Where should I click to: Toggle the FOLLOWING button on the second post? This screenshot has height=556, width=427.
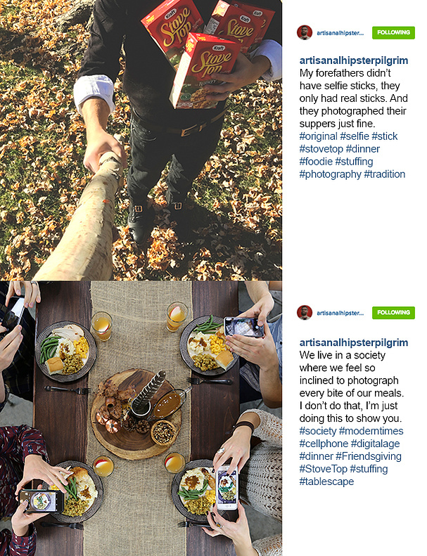[393, 313]
